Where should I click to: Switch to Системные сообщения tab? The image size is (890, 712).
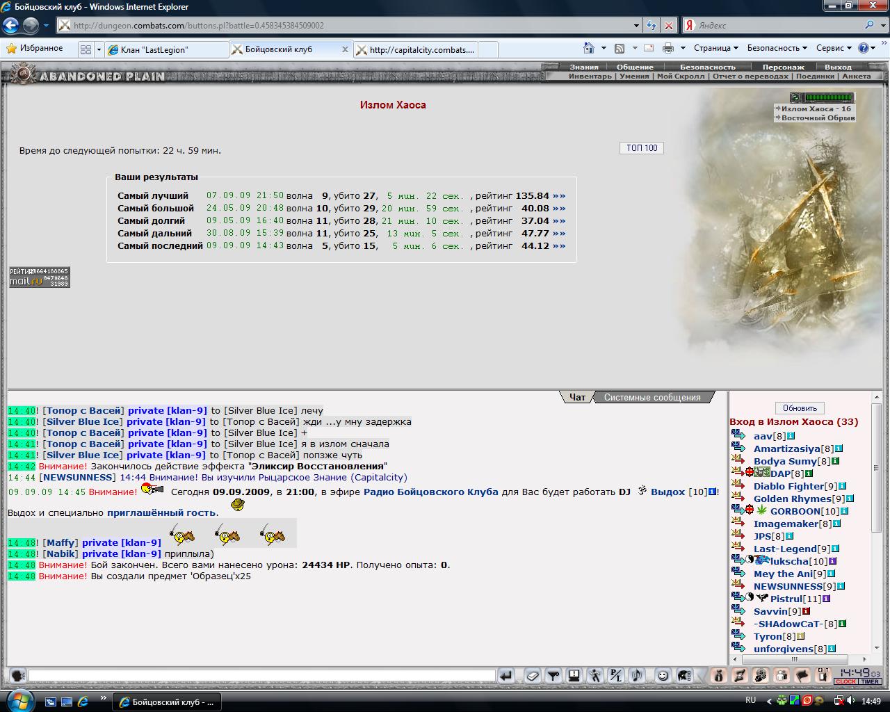tap(652, 397)
